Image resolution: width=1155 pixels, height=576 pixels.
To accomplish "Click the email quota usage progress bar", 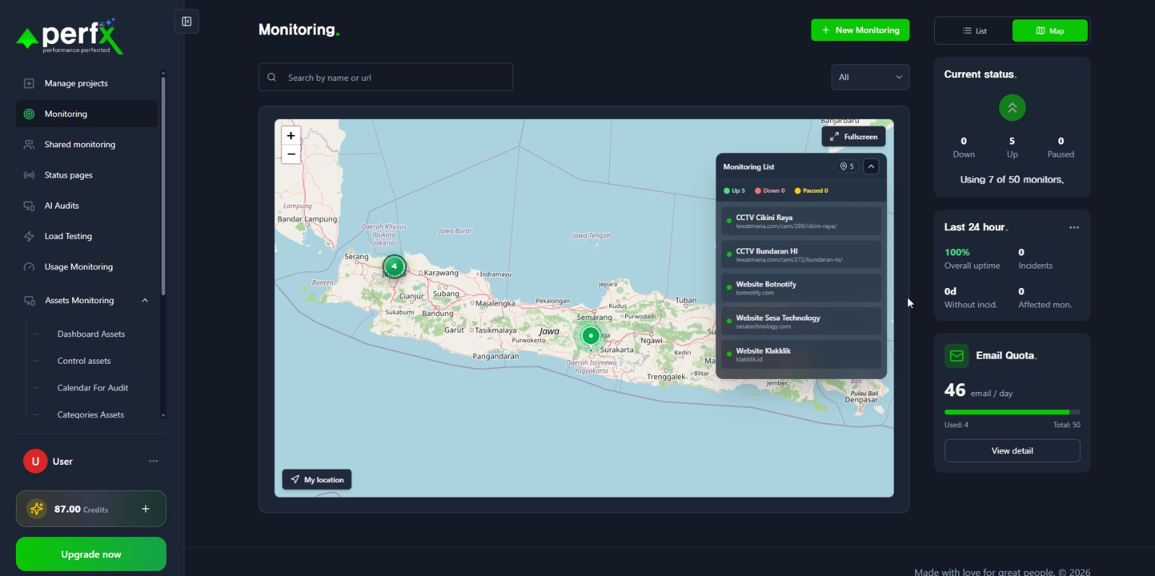I will pyautogui.click(x=1012, y=412).
